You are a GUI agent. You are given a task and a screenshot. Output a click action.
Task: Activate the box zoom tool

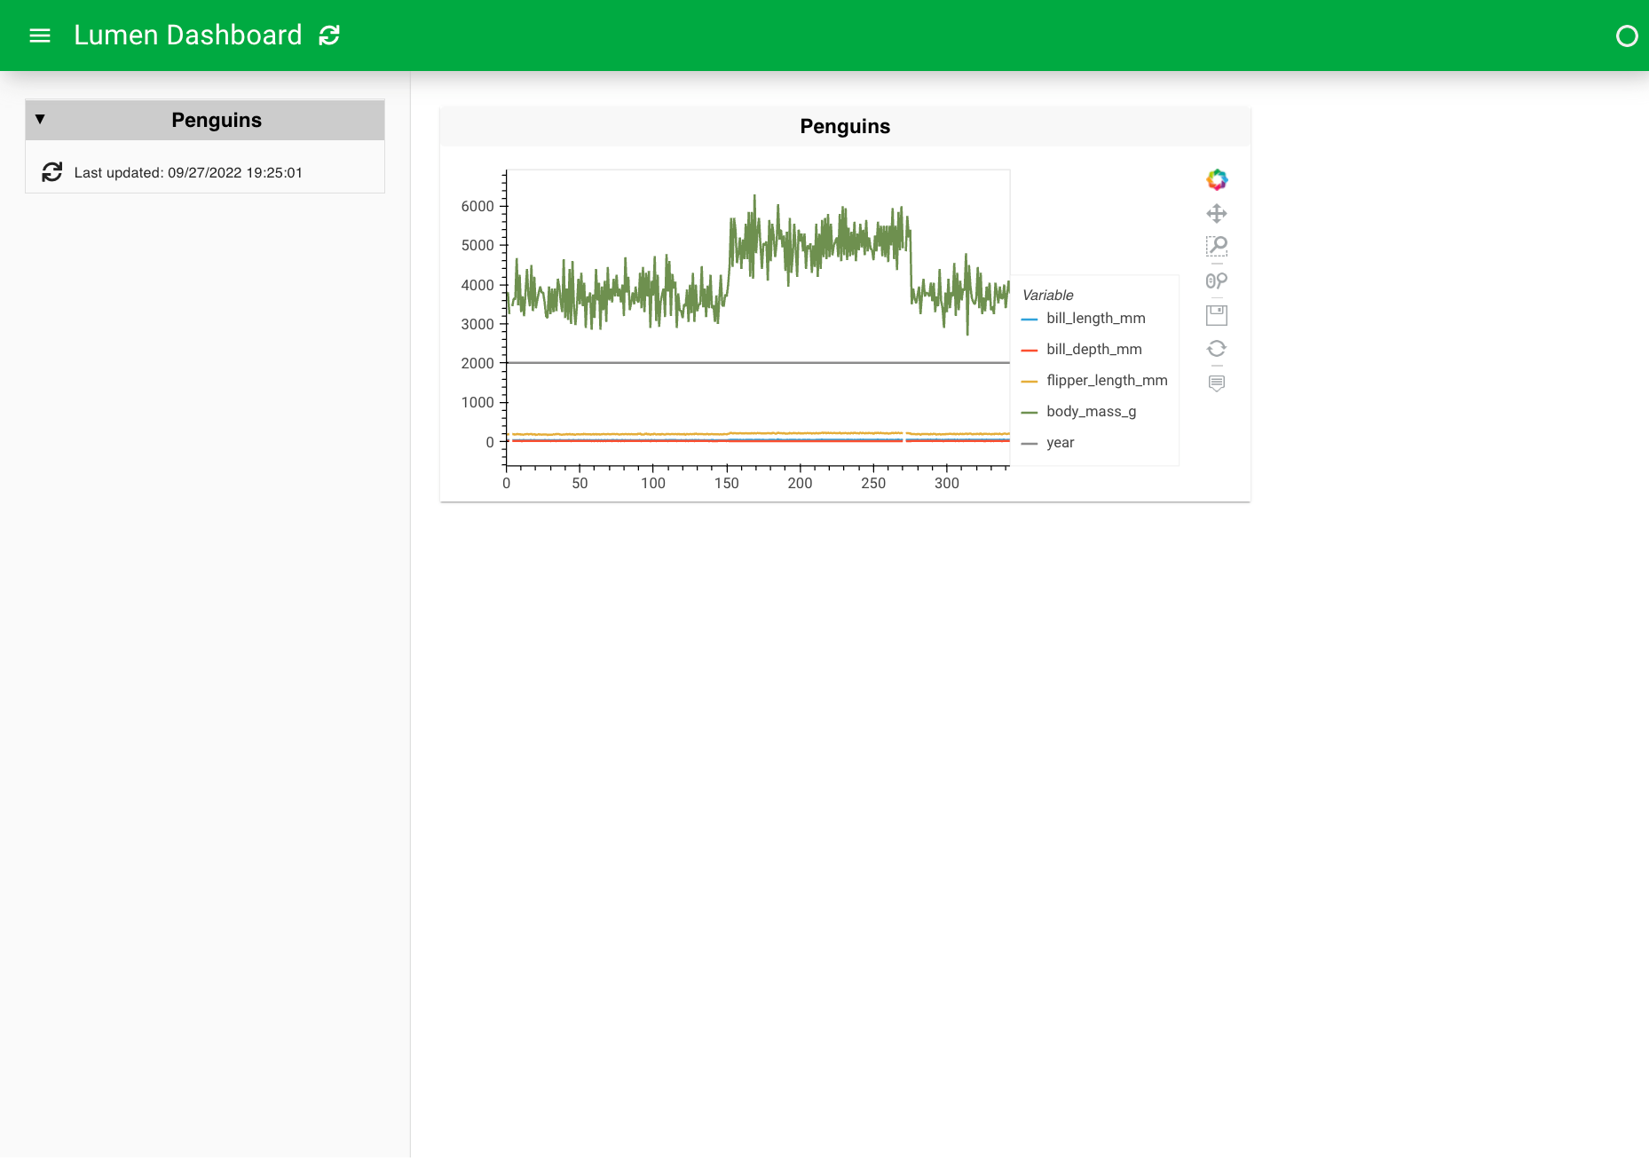(1217, 247)
